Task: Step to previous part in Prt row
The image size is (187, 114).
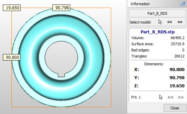Action: (x=171, y=97)
